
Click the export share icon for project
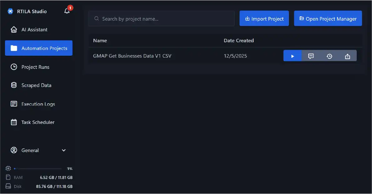(347, 56)
